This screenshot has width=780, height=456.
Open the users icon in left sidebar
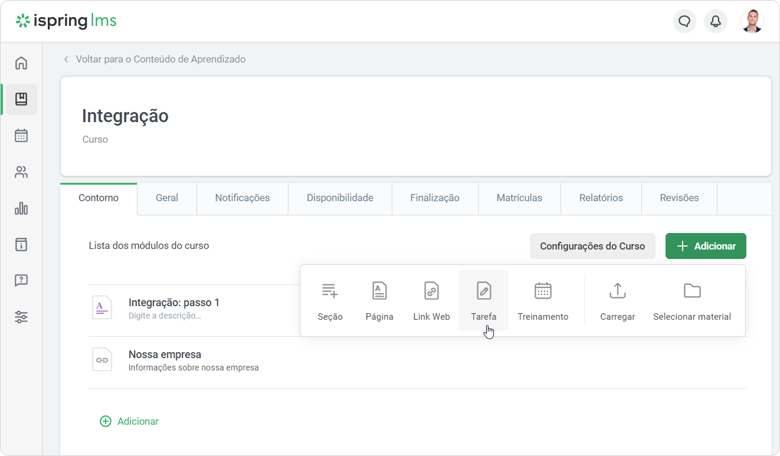point(21,172)
